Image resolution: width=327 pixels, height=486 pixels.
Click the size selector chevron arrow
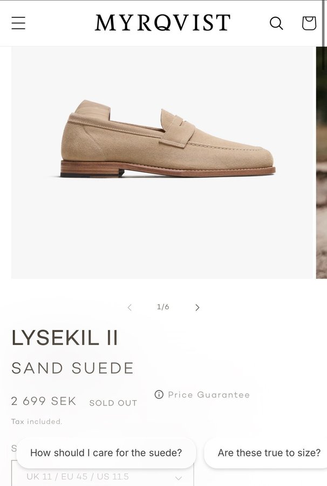179,478
